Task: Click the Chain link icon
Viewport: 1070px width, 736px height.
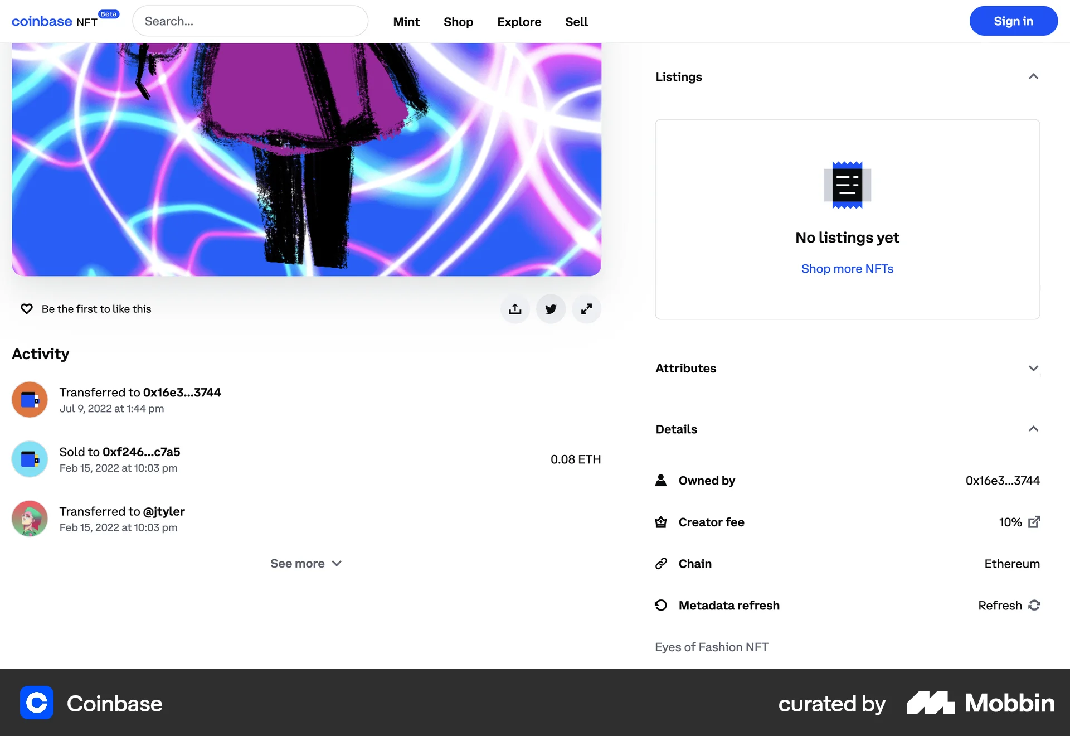Action: (661, 563)
